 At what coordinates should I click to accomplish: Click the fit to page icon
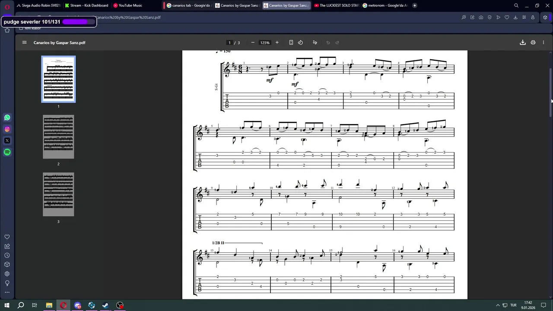(291, 42)
